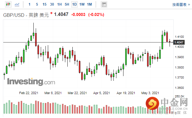
Task: Click the 1.3800 axis label
Action: (x=179, y=67)
